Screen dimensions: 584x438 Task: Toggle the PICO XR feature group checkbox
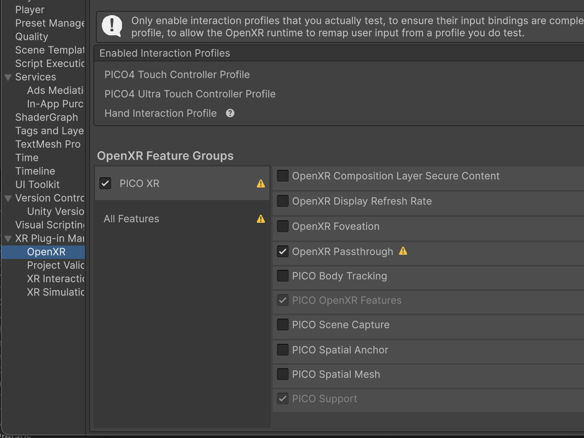(x=105, y=183)
